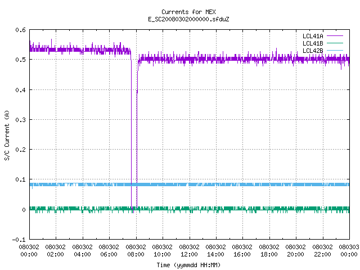Click the LCL42B legend label
The image size is (360, 270).
coord(313,51)
